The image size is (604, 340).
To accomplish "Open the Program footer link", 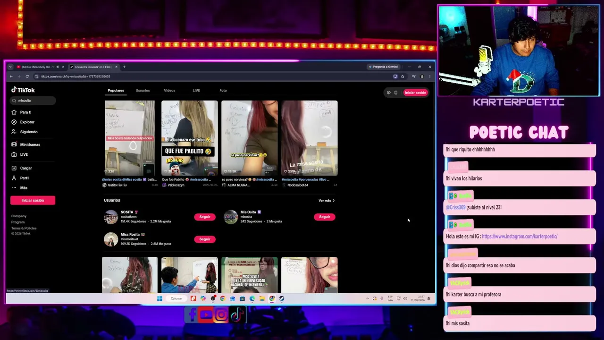I will tap(18, 222).
